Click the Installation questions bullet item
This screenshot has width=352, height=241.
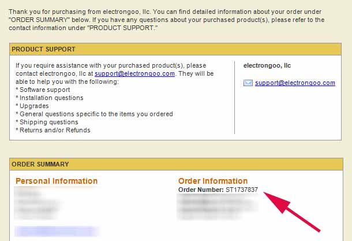pos(50,98)
